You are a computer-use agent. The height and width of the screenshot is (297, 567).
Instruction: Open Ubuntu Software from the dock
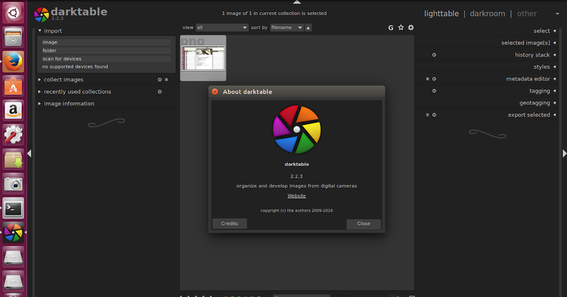pos(13,86)
